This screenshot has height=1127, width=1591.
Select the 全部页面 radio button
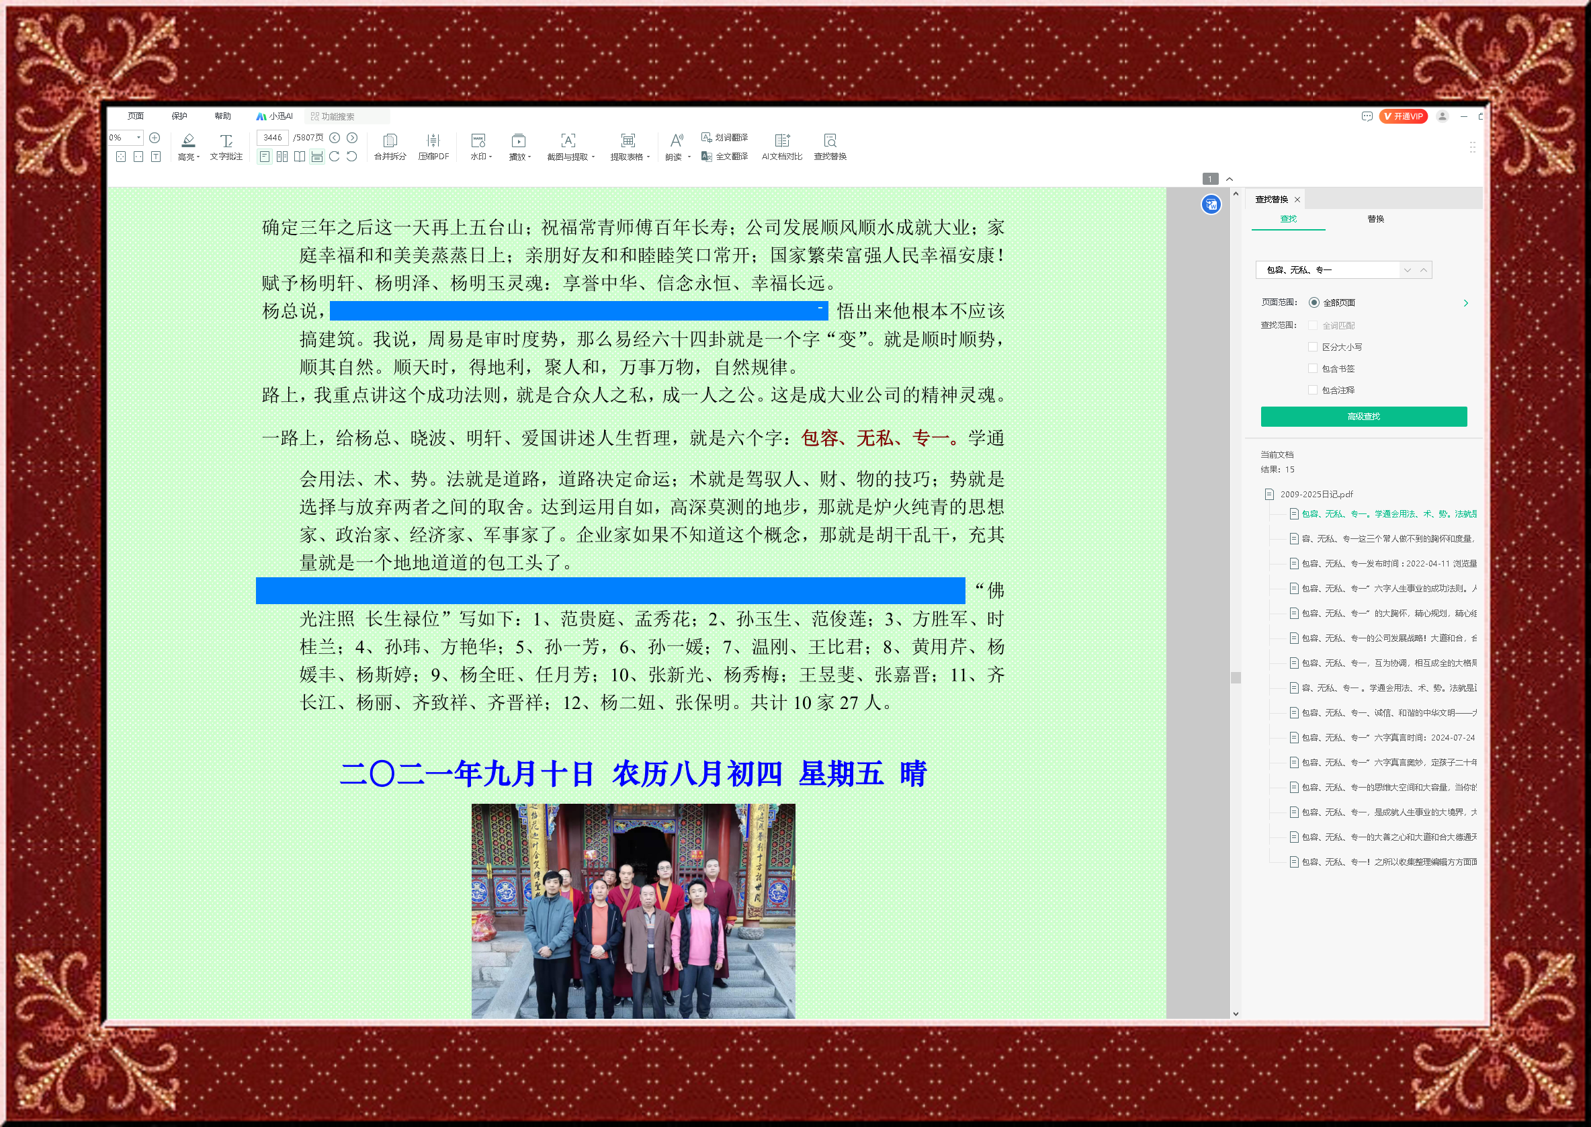click(1314, 302)
